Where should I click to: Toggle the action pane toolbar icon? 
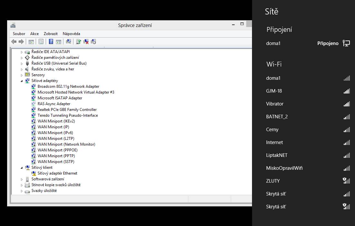coord(58,41)
